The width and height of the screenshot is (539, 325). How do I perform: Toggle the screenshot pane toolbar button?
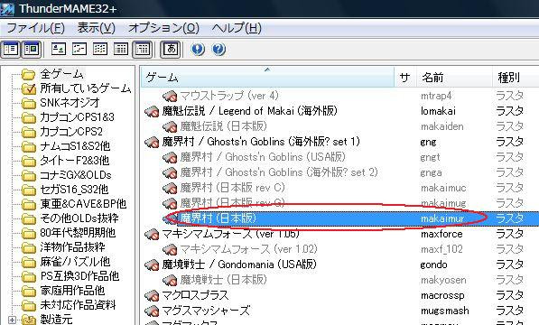tap(32, 49)
